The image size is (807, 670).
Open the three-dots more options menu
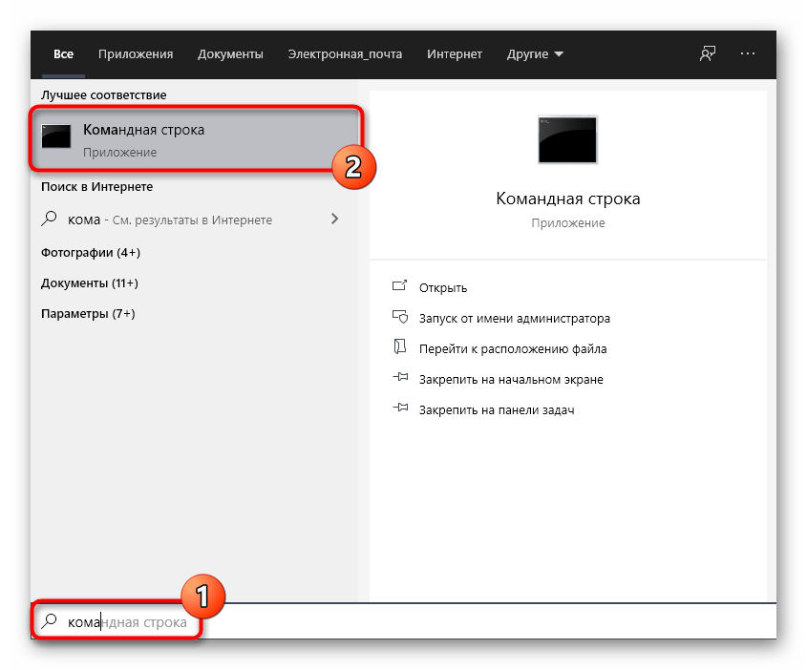click(x=748, y=54)
